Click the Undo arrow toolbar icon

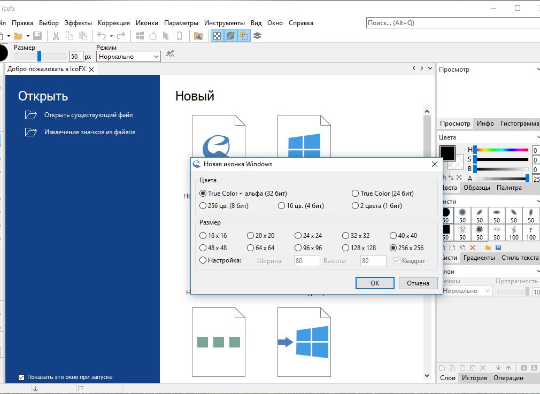101,36
